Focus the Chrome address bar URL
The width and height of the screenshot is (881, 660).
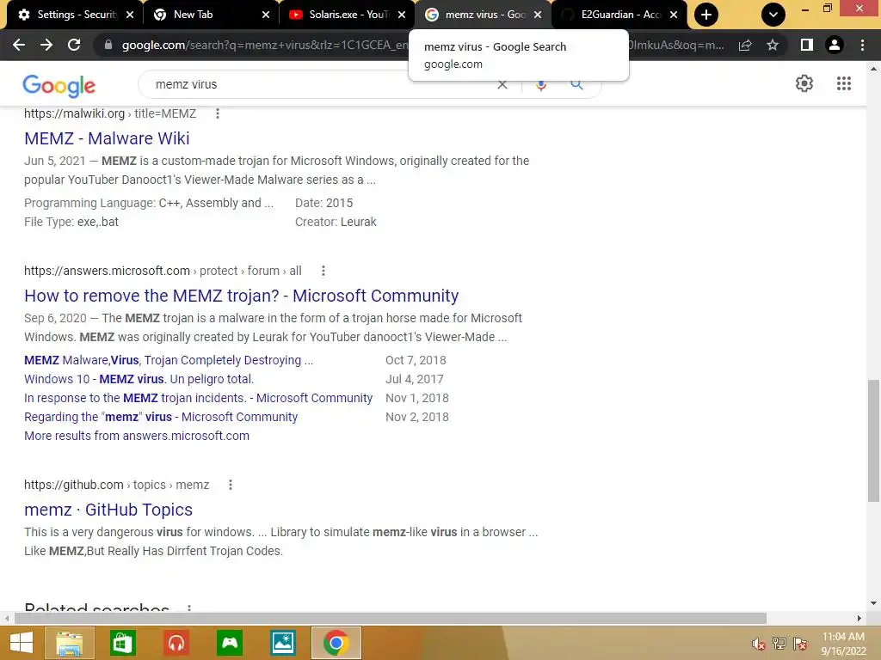[264, 45]
